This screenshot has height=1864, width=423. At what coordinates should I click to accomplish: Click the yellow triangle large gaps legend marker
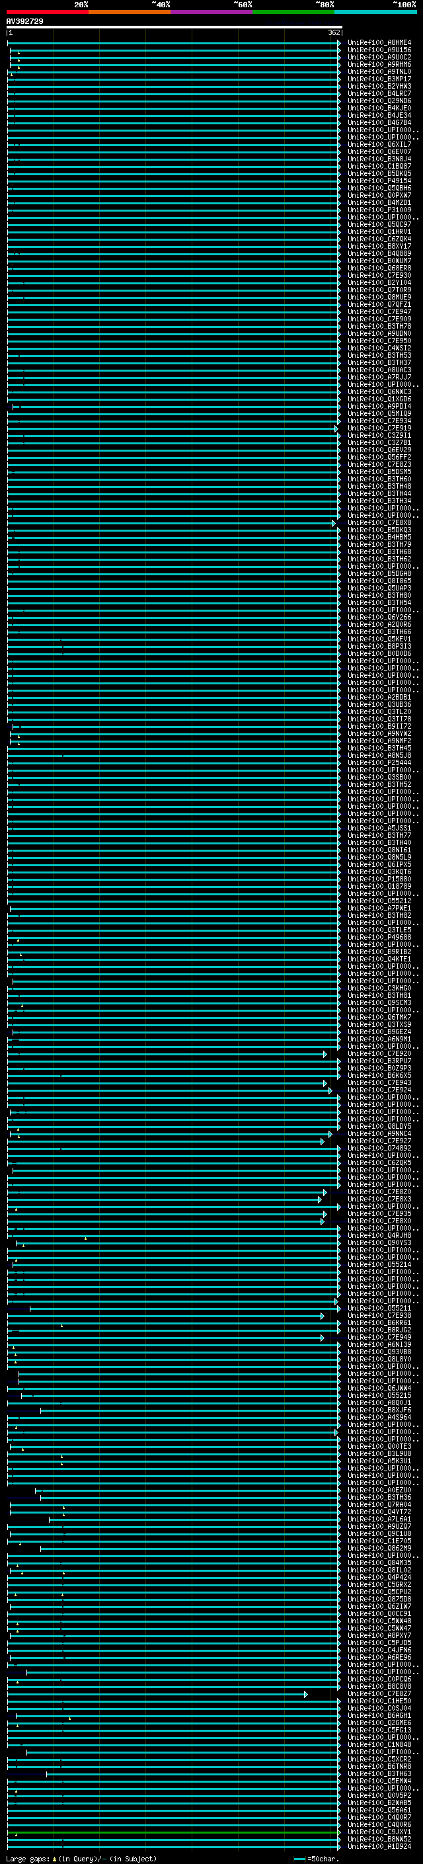coord(54,1859)
